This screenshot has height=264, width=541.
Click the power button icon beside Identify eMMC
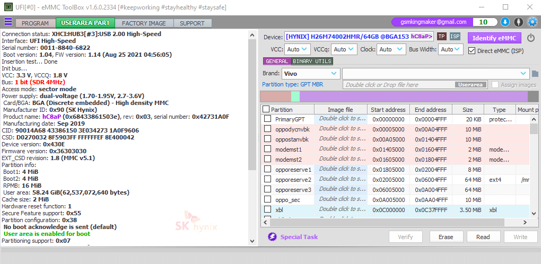530,38
